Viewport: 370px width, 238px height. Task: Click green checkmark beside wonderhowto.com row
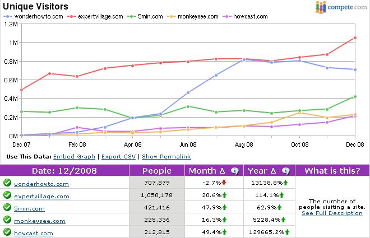[x=7, y=183]
